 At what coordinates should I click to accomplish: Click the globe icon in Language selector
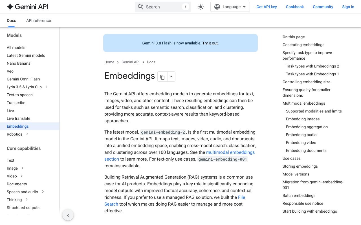point(217,7)
